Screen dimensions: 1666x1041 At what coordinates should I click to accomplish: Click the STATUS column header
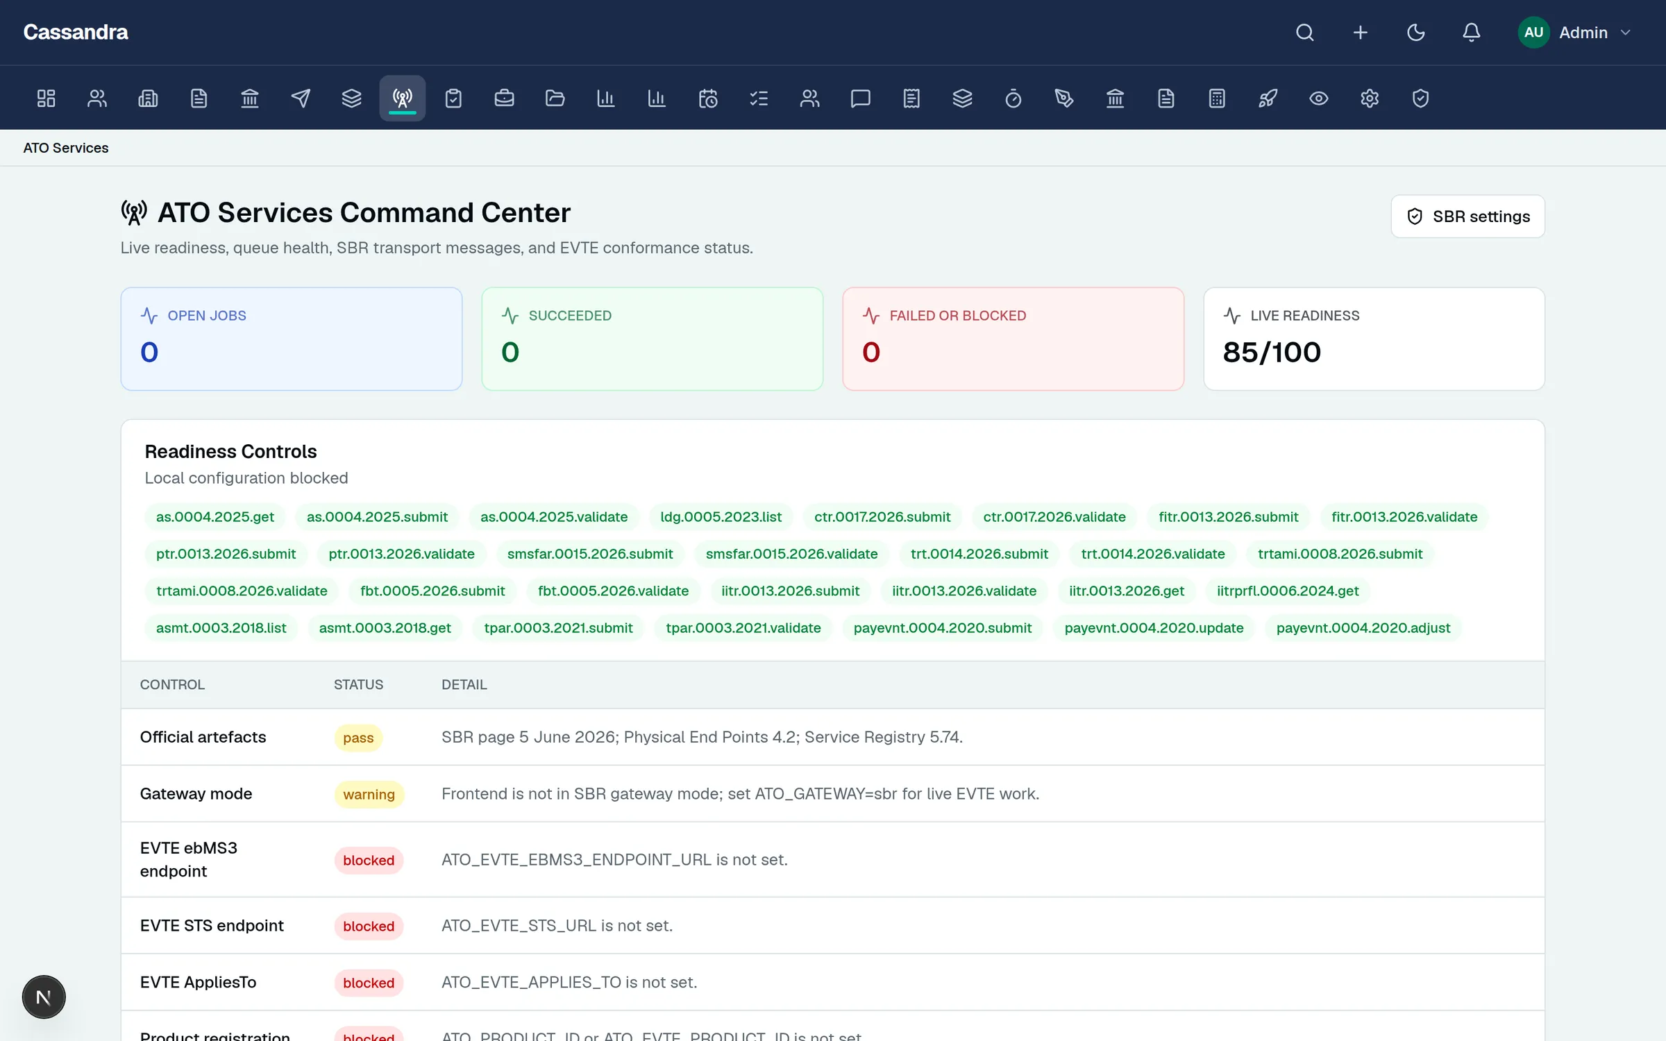pos(358,685)
